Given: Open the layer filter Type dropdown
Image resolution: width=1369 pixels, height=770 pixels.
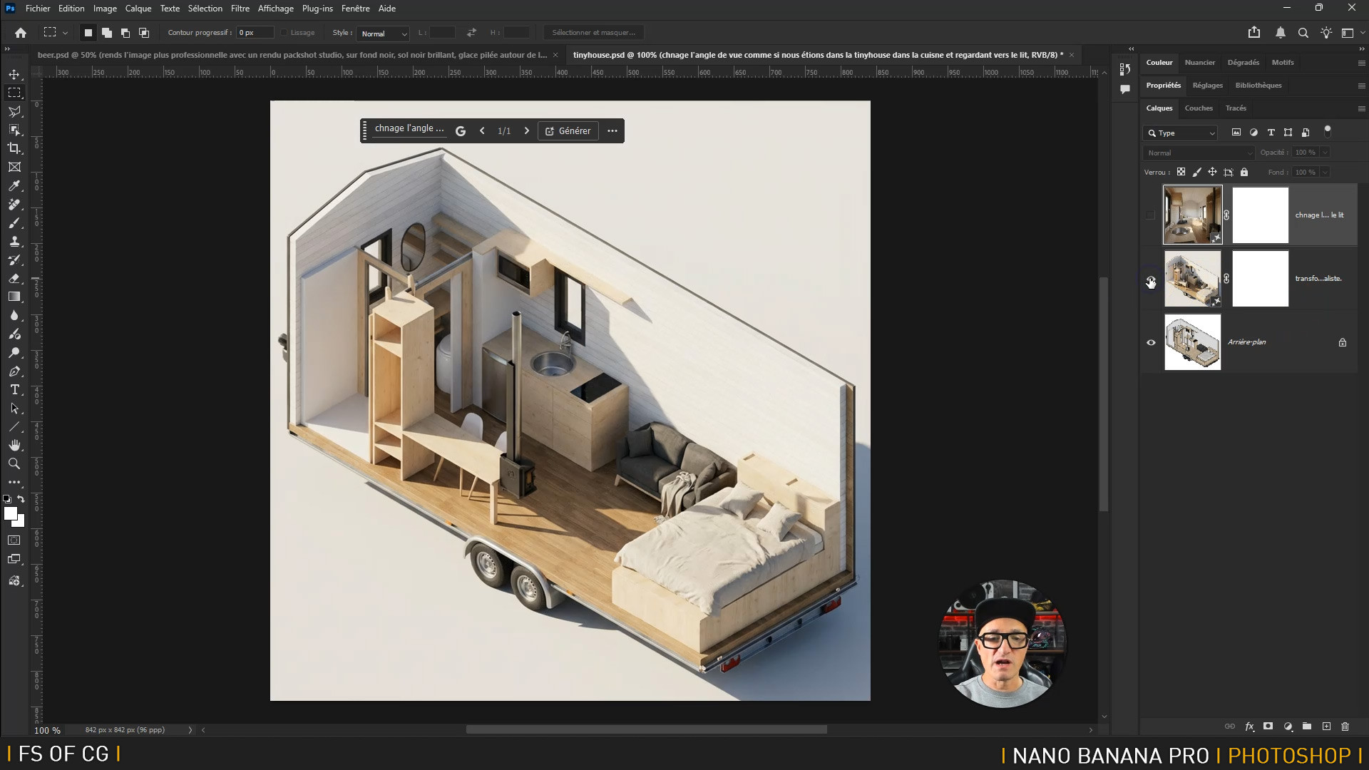Looking at the screenshot, I should click(1180, 133).
